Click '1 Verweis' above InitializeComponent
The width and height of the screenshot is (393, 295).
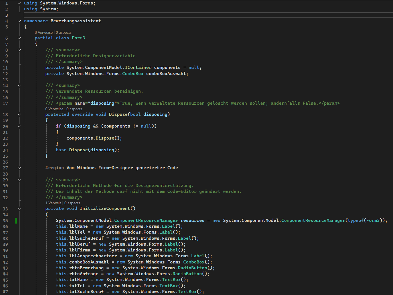[x=53, y=203]
